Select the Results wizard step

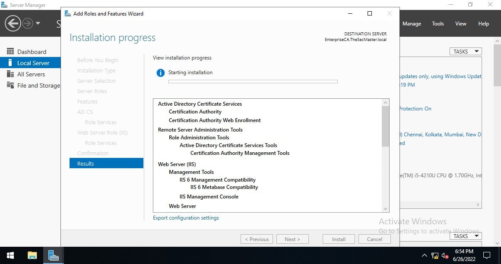(x=106, y=163)
